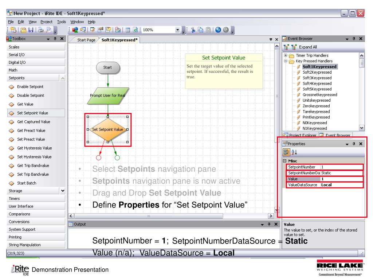Viewport: 373px width, 280px height.
Task: Open the User Interface toolbox category
Action: click(36, 206)
